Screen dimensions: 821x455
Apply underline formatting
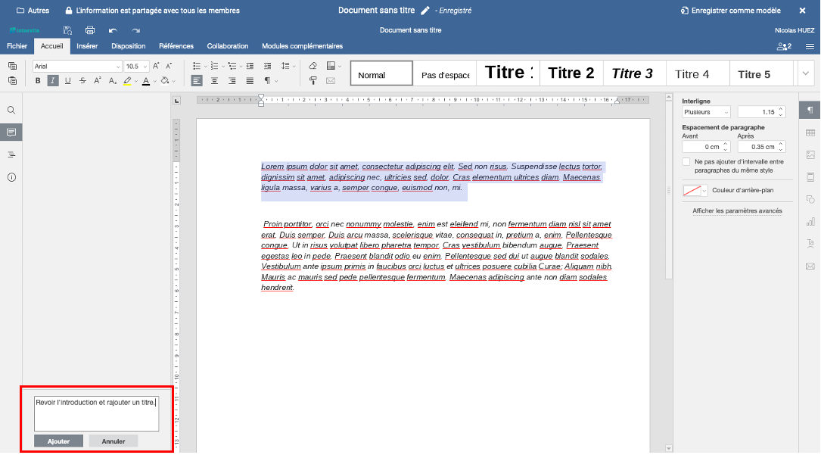coord(67,81)
